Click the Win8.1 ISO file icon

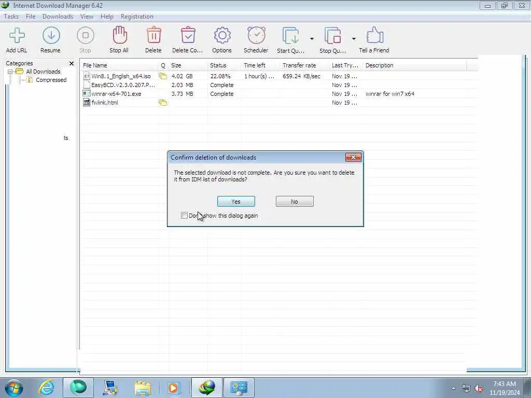coord(87,76)
